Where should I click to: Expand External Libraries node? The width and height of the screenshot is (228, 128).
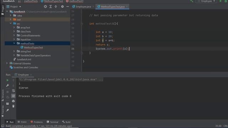(7, 63)
